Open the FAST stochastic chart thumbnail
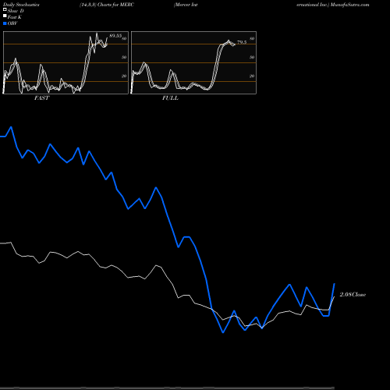The height and width of the screenshot is (390, 390). pyautogui.click(x=66, y=62)
